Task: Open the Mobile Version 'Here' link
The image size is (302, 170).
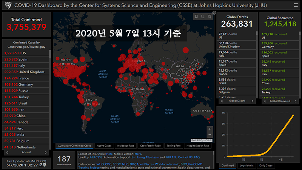Action: click(138, 154)
